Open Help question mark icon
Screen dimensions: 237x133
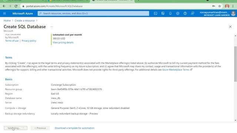(x=185, y=13)
